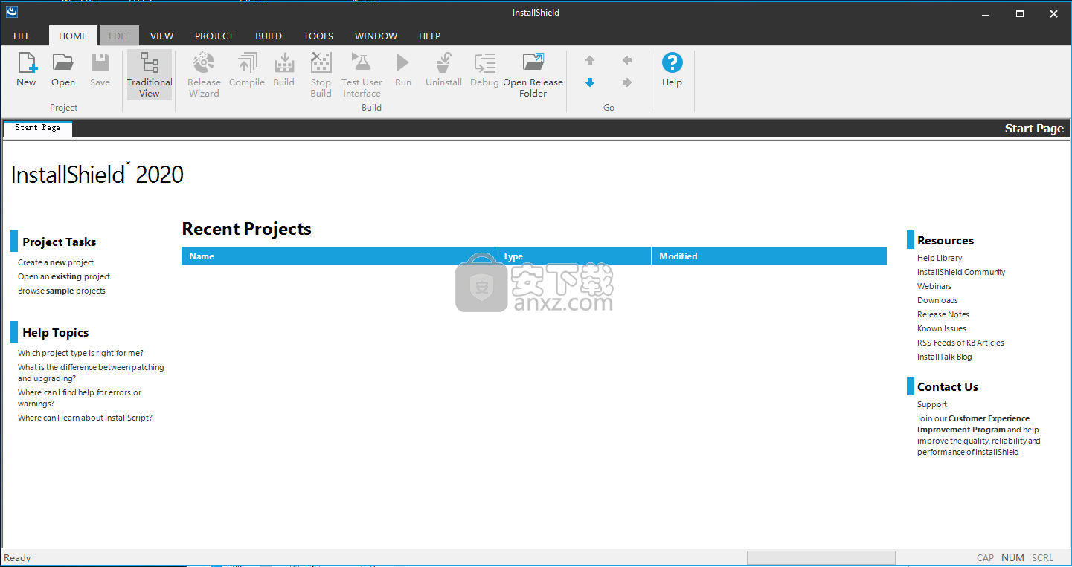Sort Recent Projects by Modified column
The height and width of the screenshot is (567, 1072).
[x=769, y=256]
